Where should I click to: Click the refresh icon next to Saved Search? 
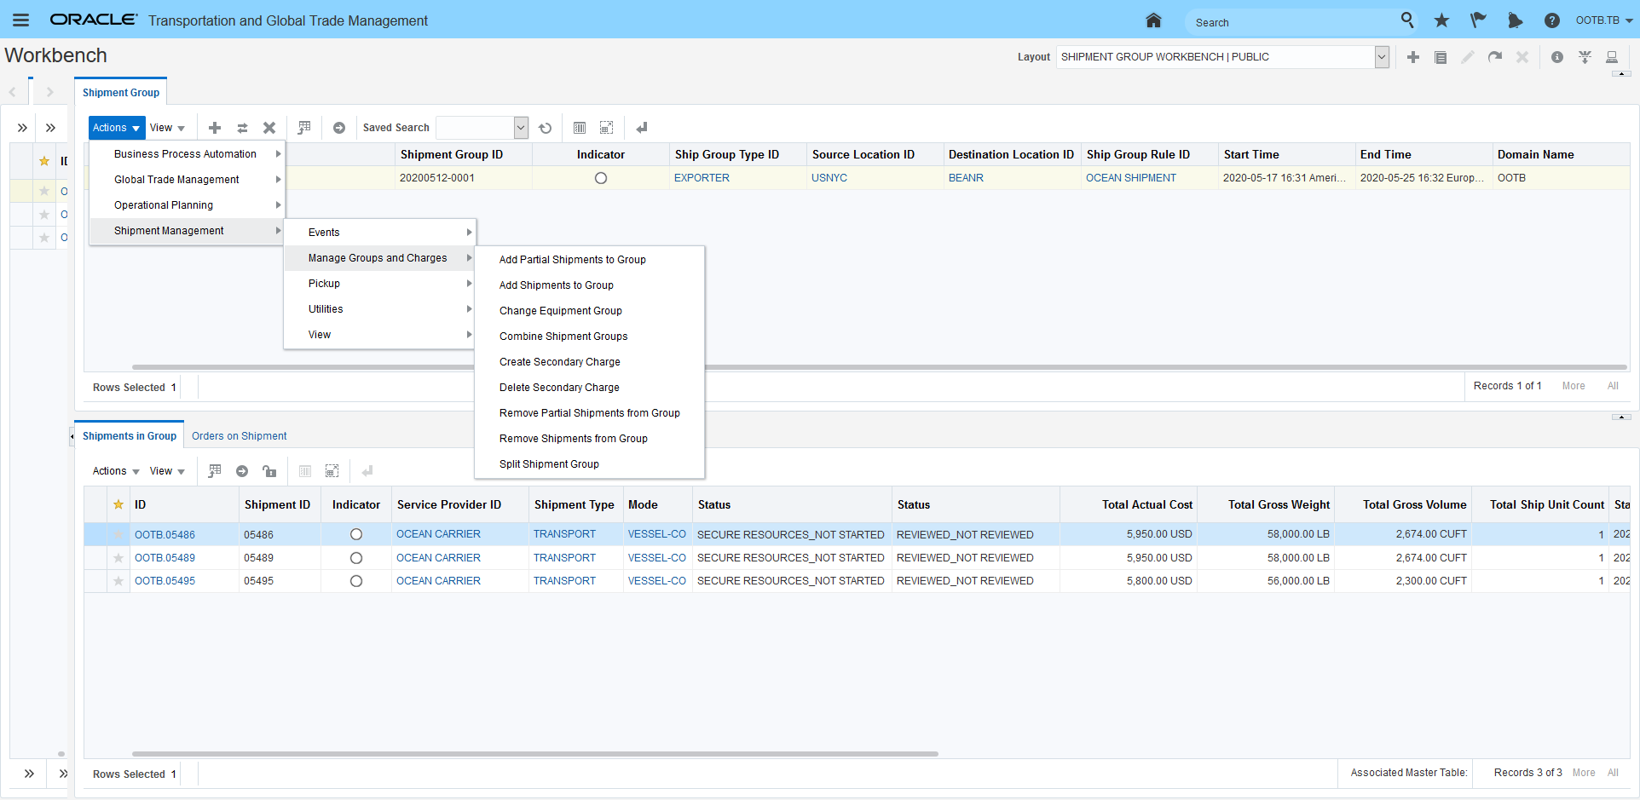pos(546,128)
